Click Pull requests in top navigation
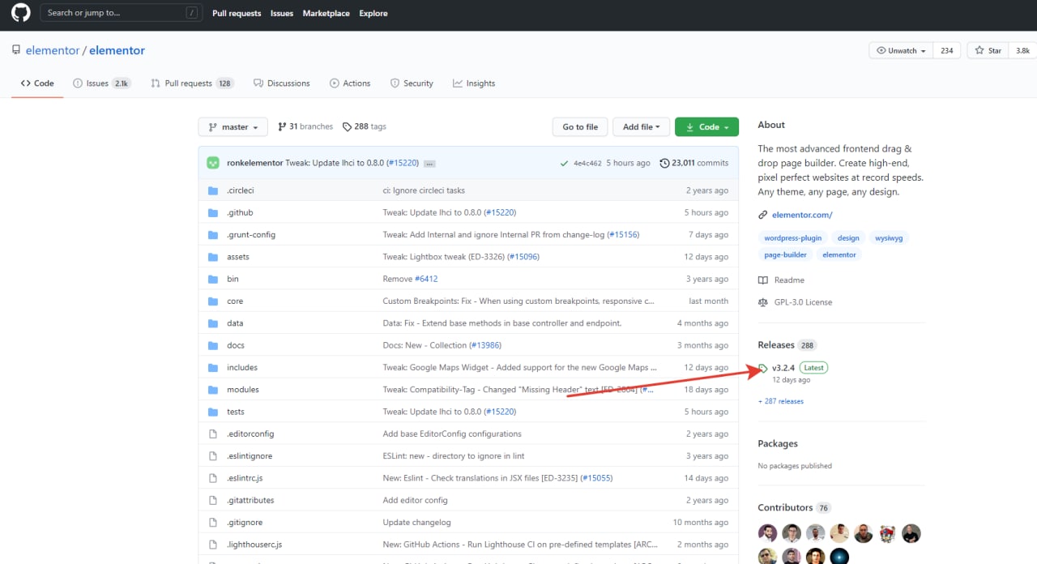1037x564 pixels. click(237, 13)
